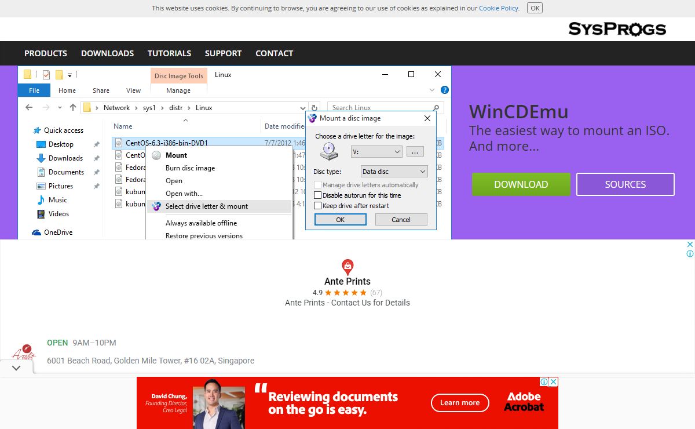The image size is (695, 429).
Task: Click the disc icon next to Mount
Action: (156, 155)
